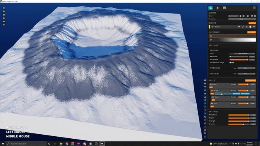Open Task View on the taskbar
The height and width of the screenshot is (146, 260).
pyautogui.click(x=55, y=144)
